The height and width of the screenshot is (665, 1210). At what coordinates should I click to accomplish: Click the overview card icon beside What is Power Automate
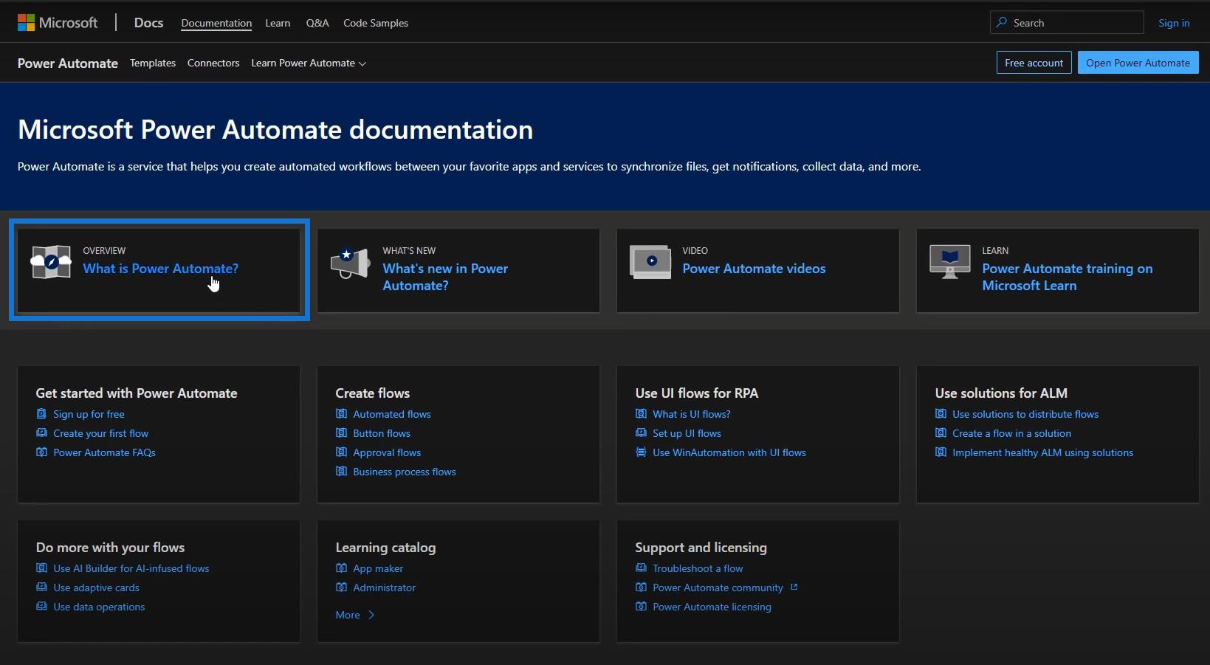pyautogui.click(x=51, y=262)
